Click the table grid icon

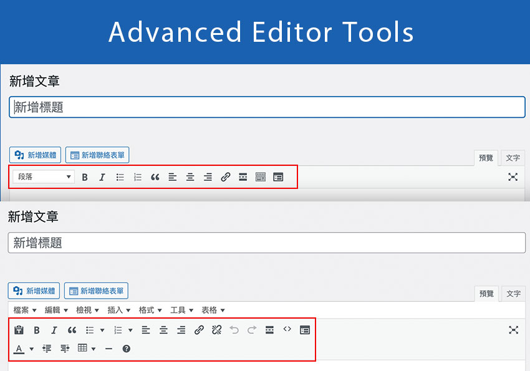pos(82,348)
